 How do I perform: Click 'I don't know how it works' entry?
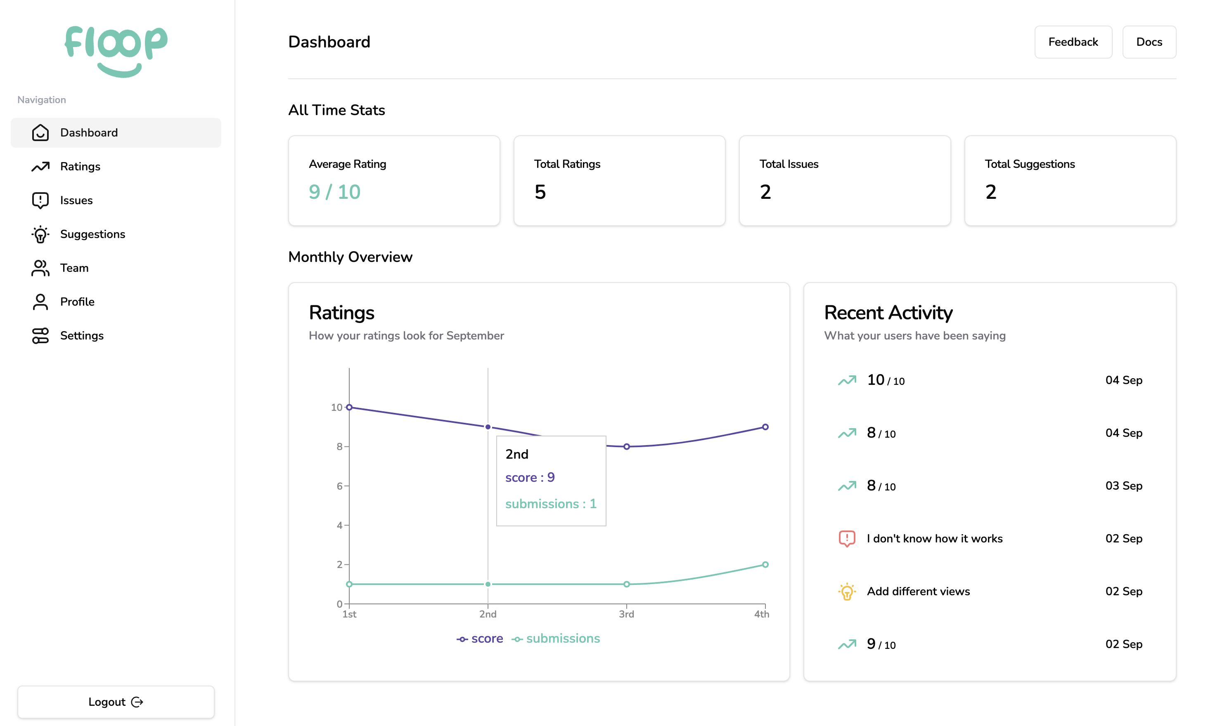click(990, 539)
